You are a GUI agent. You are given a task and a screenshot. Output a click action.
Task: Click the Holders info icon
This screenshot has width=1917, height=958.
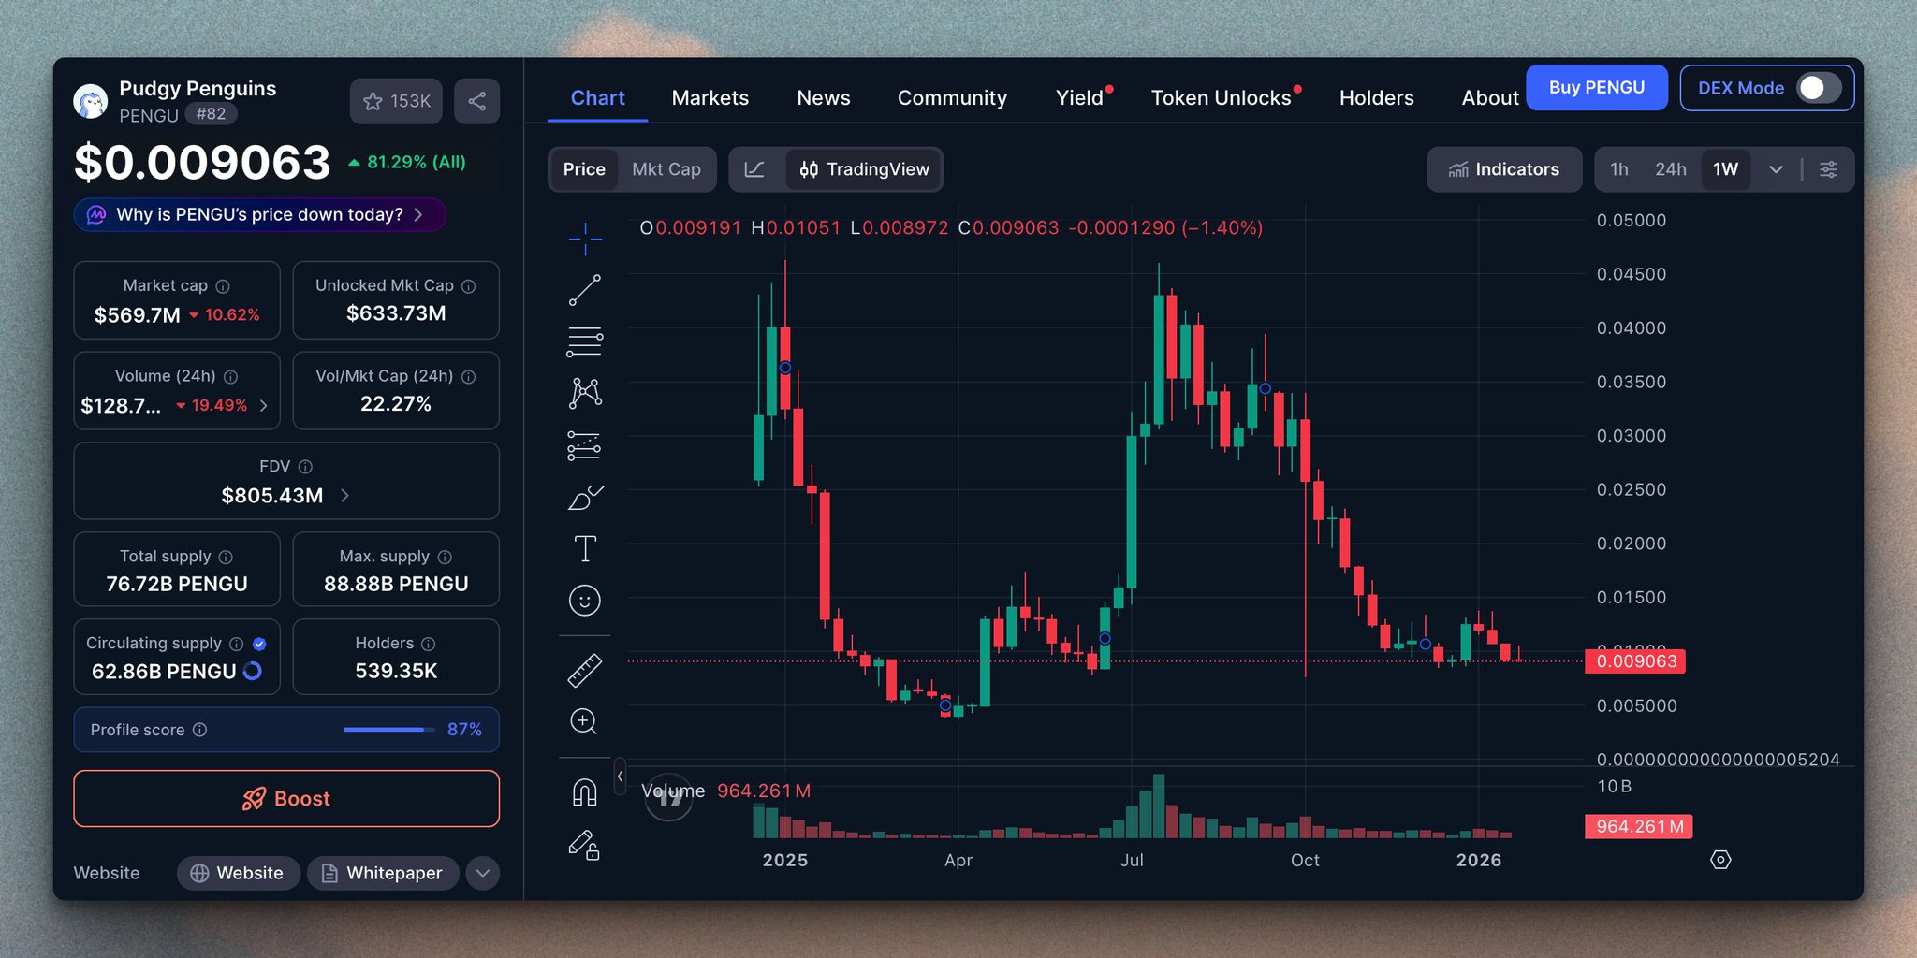429,644
